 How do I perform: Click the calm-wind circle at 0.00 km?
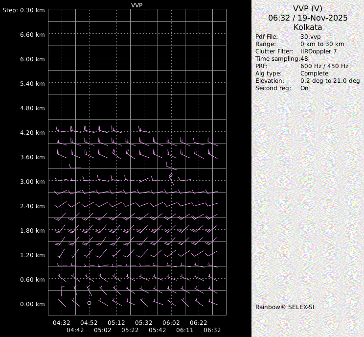coord(89,303)
